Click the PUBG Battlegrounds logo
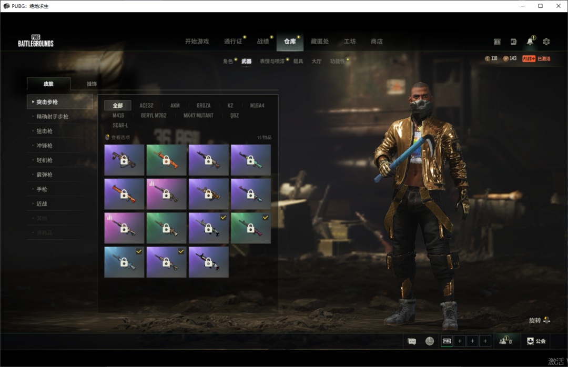 (36, 41)
